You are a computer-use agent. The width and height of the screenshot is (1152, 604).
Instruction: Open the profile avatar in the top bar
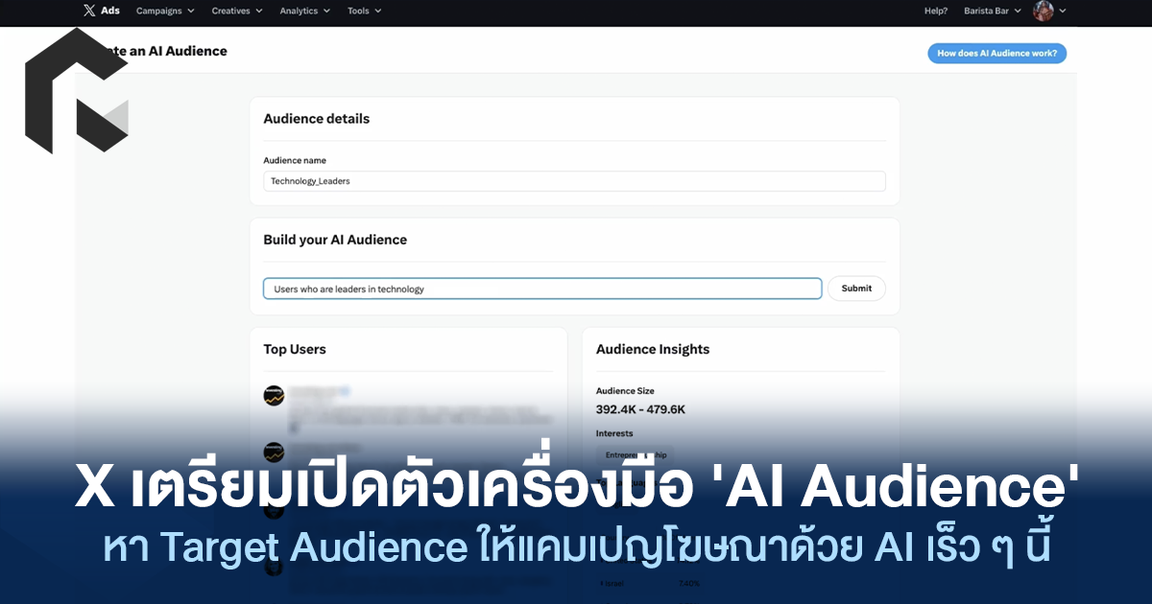point(1044,12)
